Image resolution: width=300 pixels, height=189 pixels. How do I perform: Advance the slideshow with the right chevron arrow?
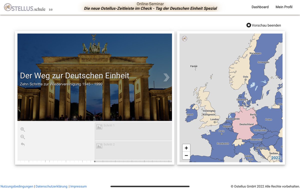[166, 78]
